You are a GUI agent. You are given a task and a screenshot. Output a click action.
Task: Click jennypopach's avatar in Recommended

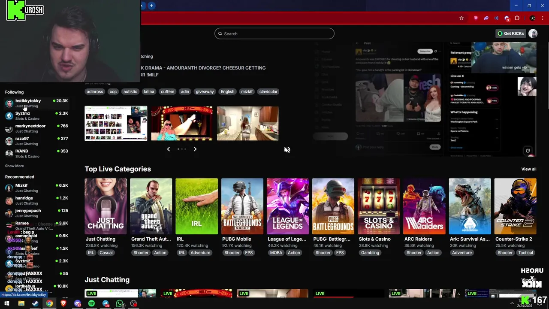(9, 213)
